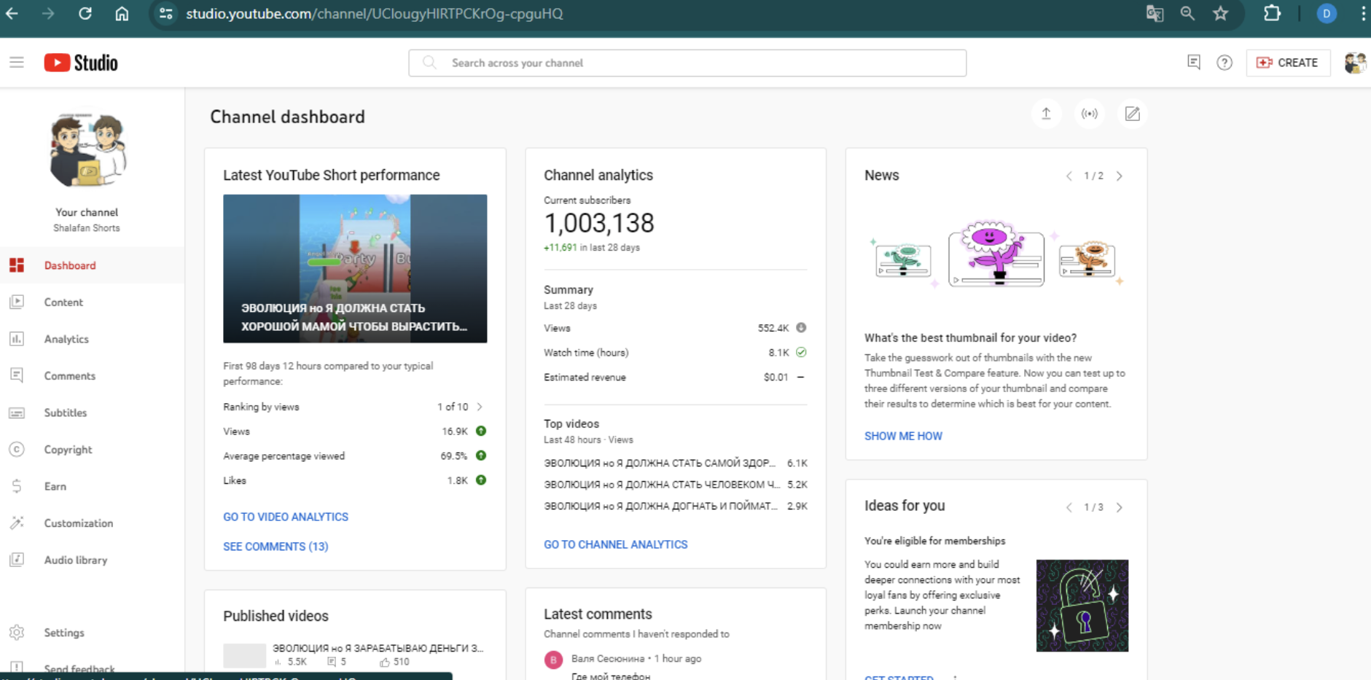Viewport: 1371px width, 680px height.
Task: Click SEE COMMENTS (13) link
Action: [x=276, y=547]
